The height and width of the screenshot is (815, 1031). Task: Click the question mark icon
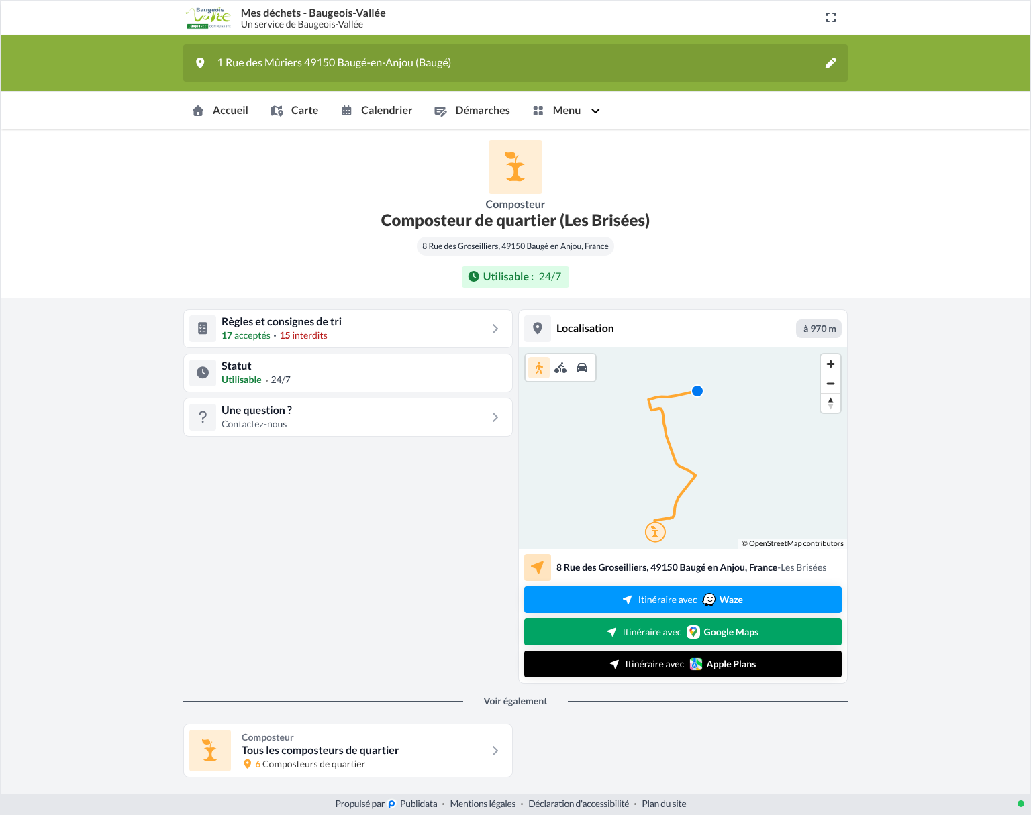(203, 417)
